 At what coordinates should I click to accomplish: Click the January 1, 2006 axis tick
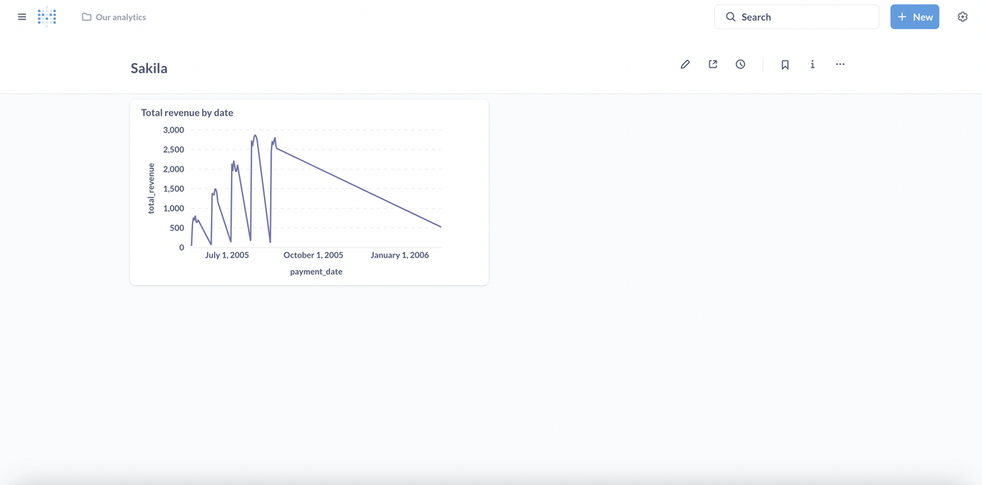click(400, 255)
